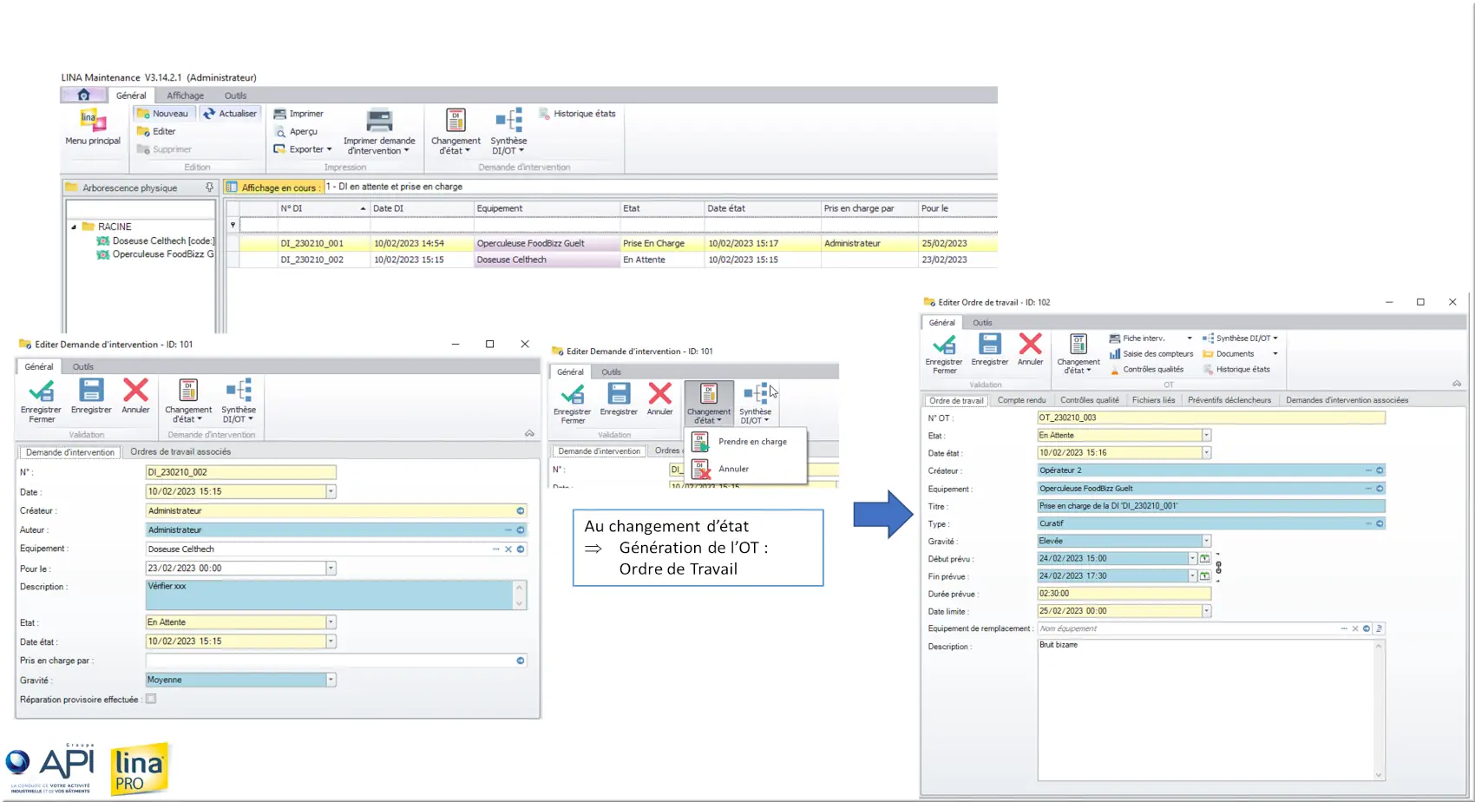Refresh list with Actualiser
1475x802 pixels.
pyautogui.click(x=230, y=114)
